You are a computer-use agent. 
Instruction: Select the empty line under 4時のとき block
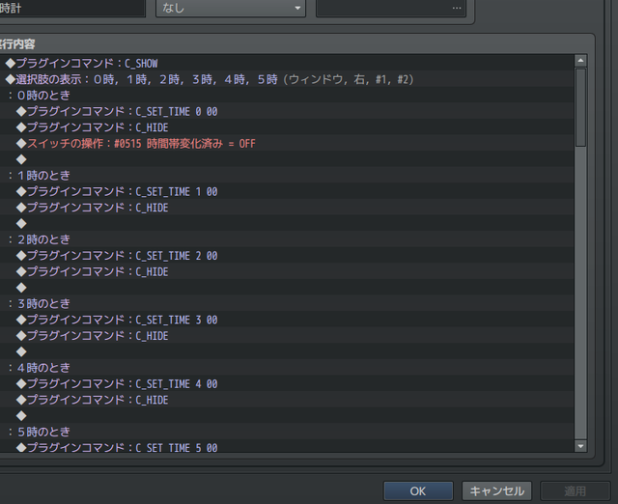pyautogui.click(x=287, y=416)
